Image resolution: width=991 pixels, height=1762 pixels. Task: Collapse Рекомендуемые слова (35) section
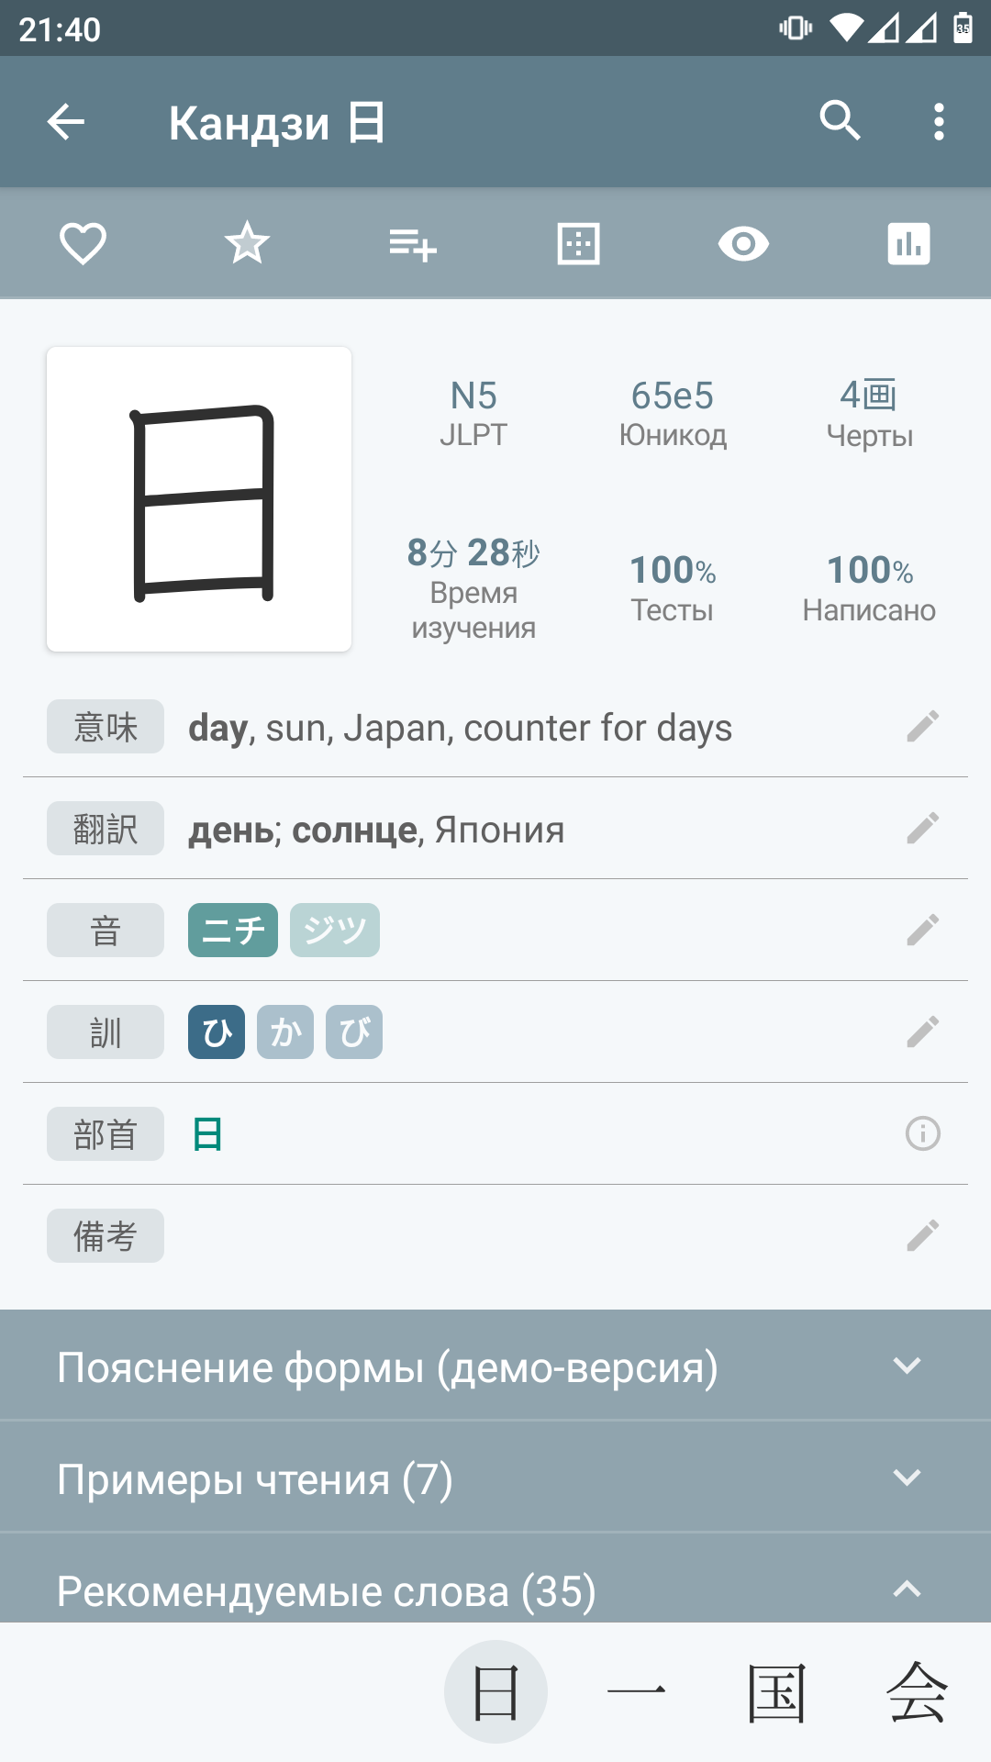point(495,1589)
